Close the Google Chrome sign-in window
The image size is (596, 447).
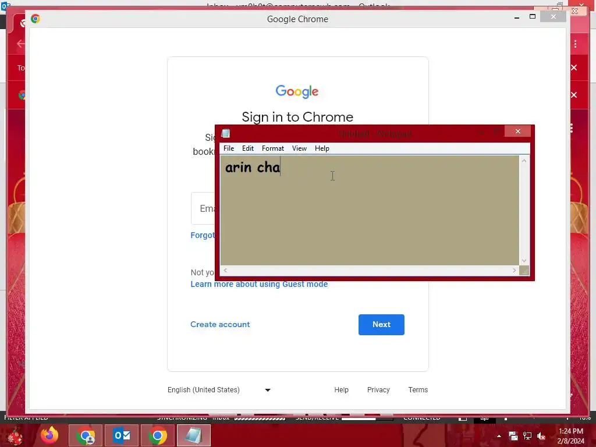pyautogui.click(x=553, y=17)
